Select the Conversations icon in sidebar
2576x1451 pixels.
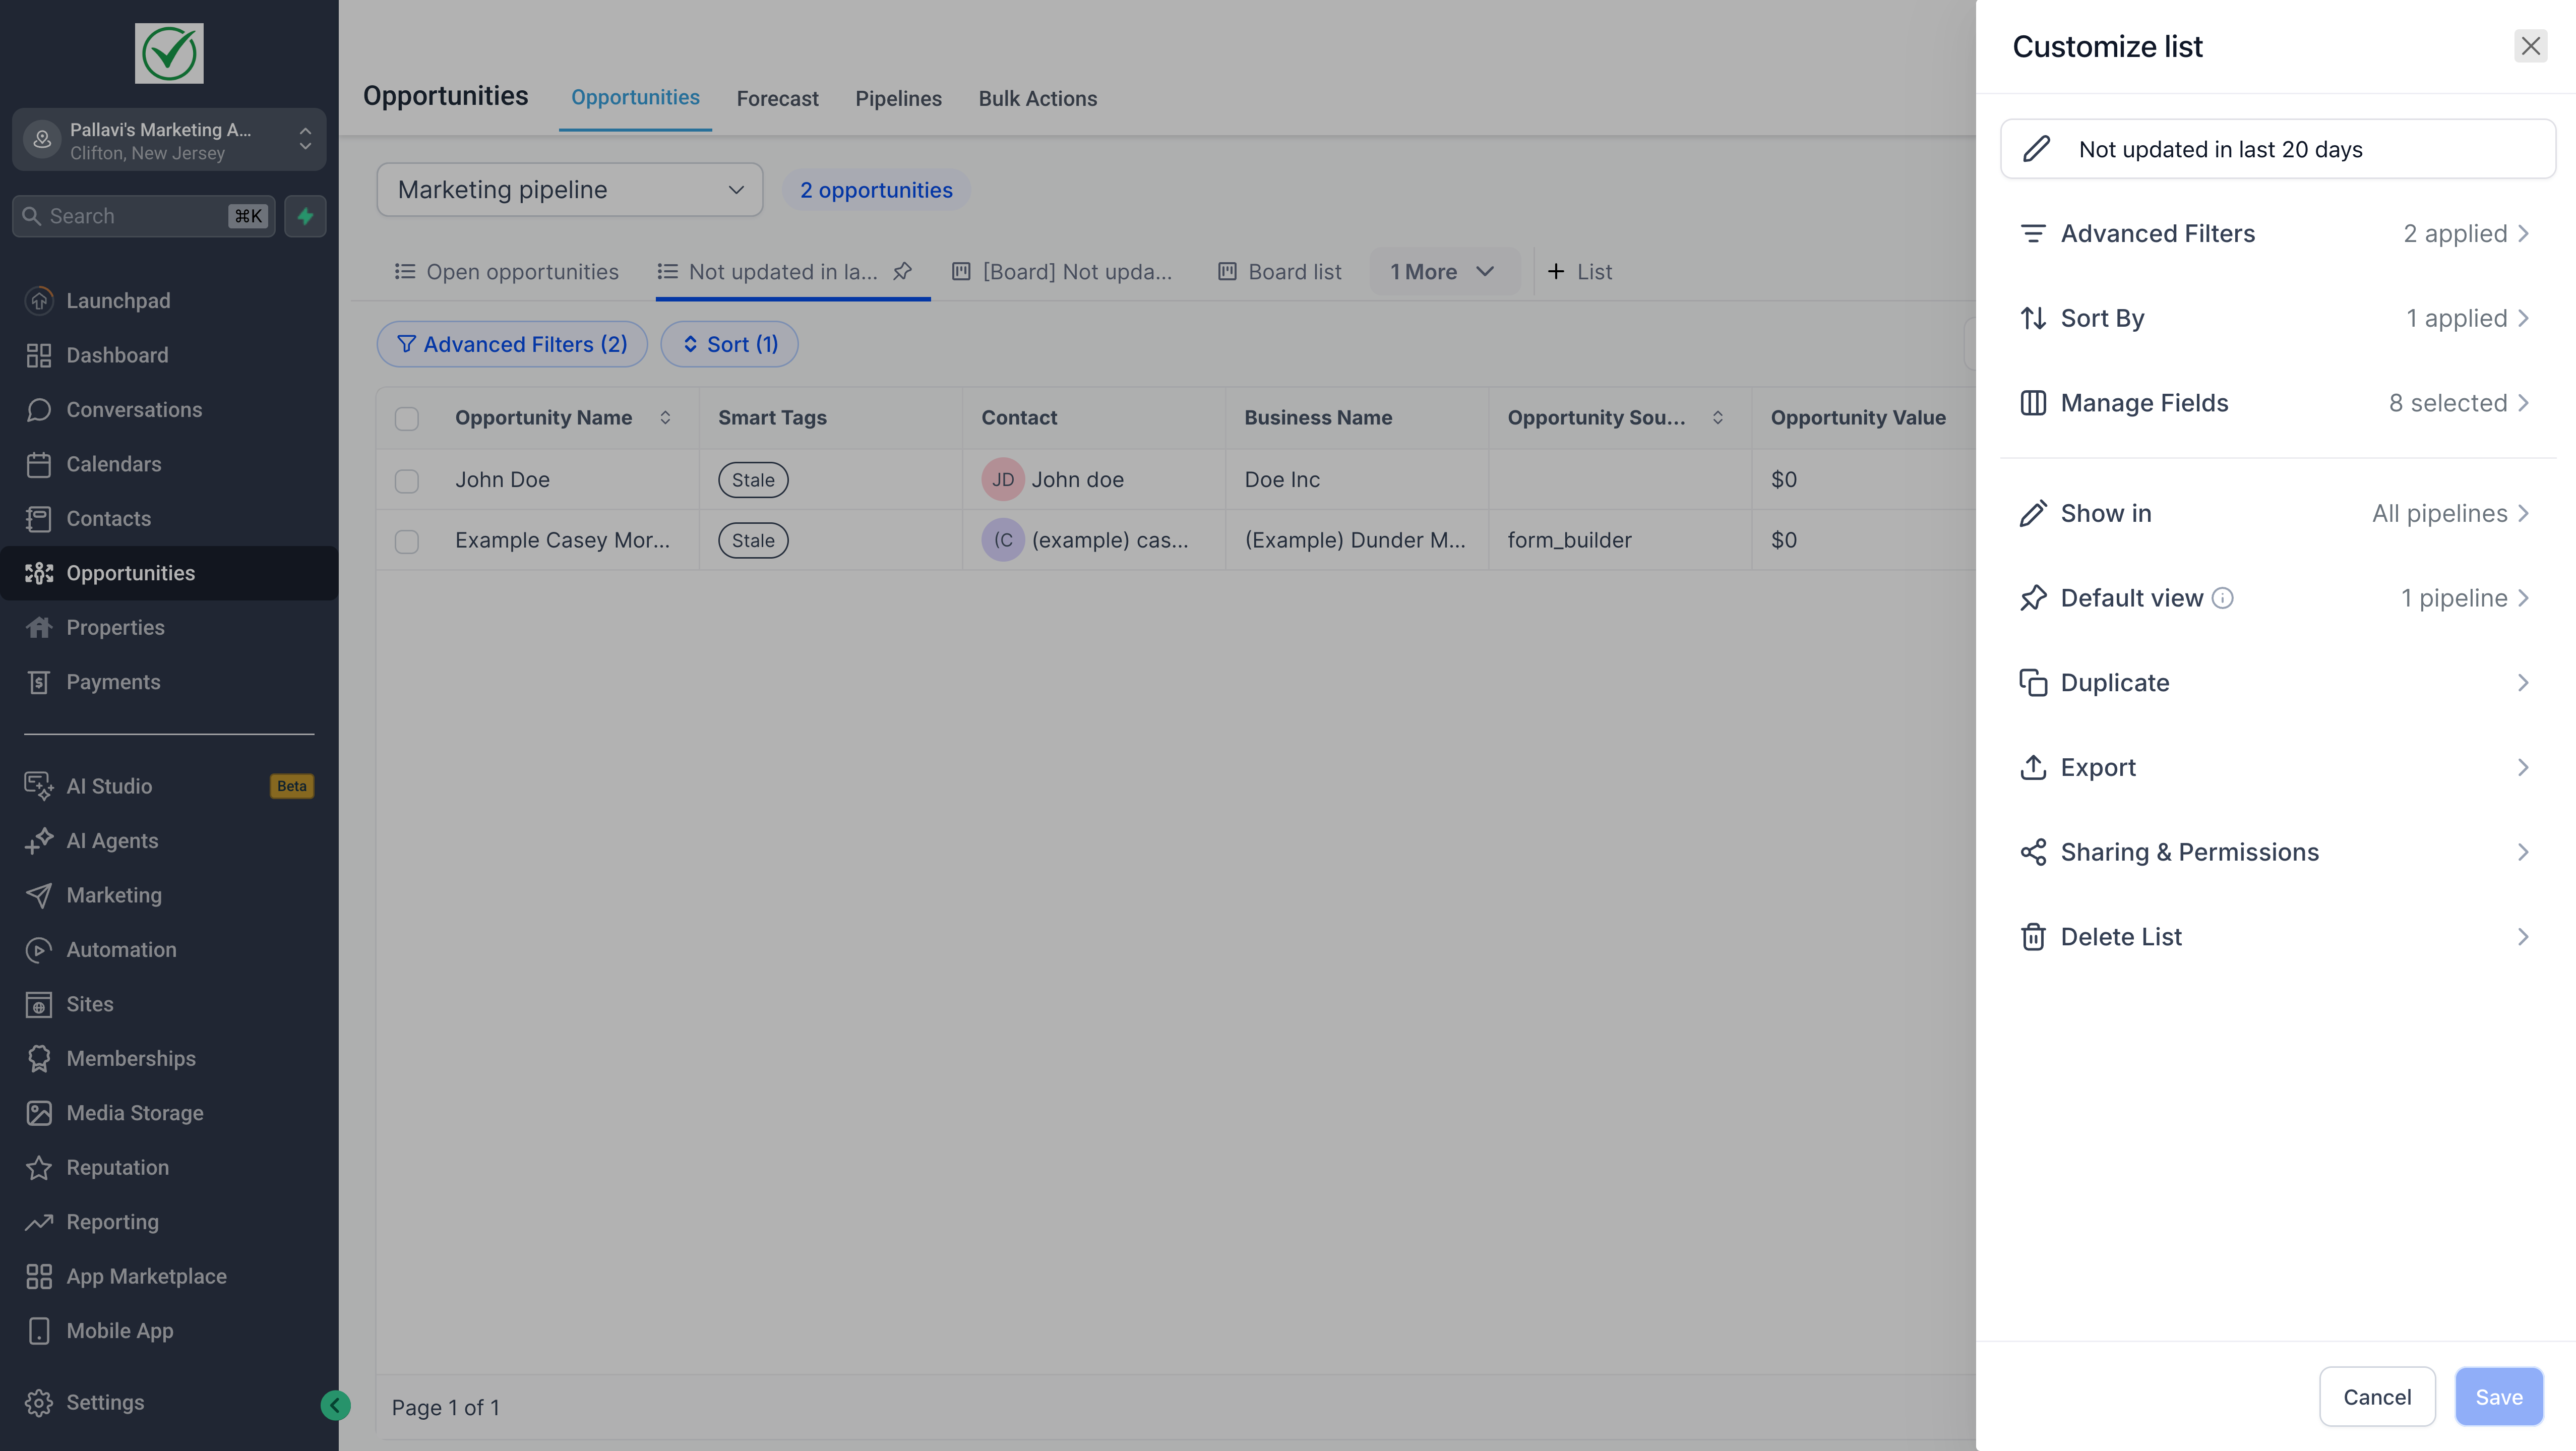[x=40, y=409]
